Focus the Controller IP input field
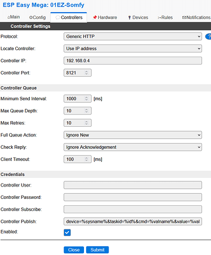Viewport: 211px width, 255px height. (133, 61)
